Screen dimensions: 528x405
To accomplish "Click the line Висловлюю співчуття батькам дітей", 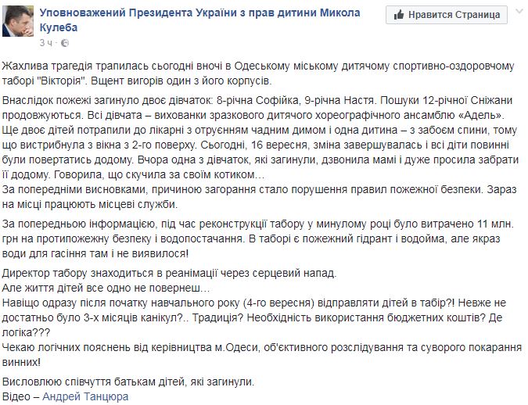I will coord(128,382).
